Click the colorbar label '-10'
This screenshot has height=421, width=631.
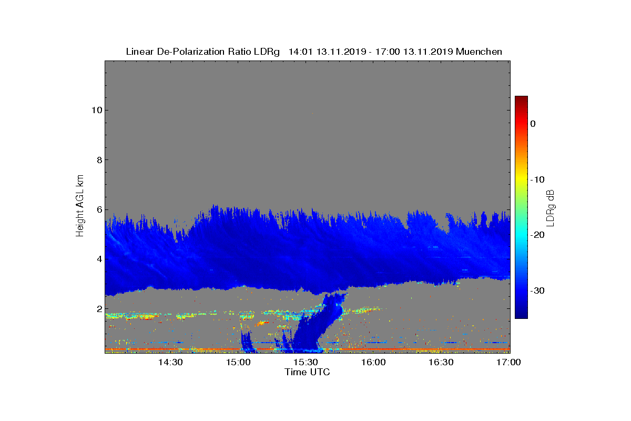537,179
